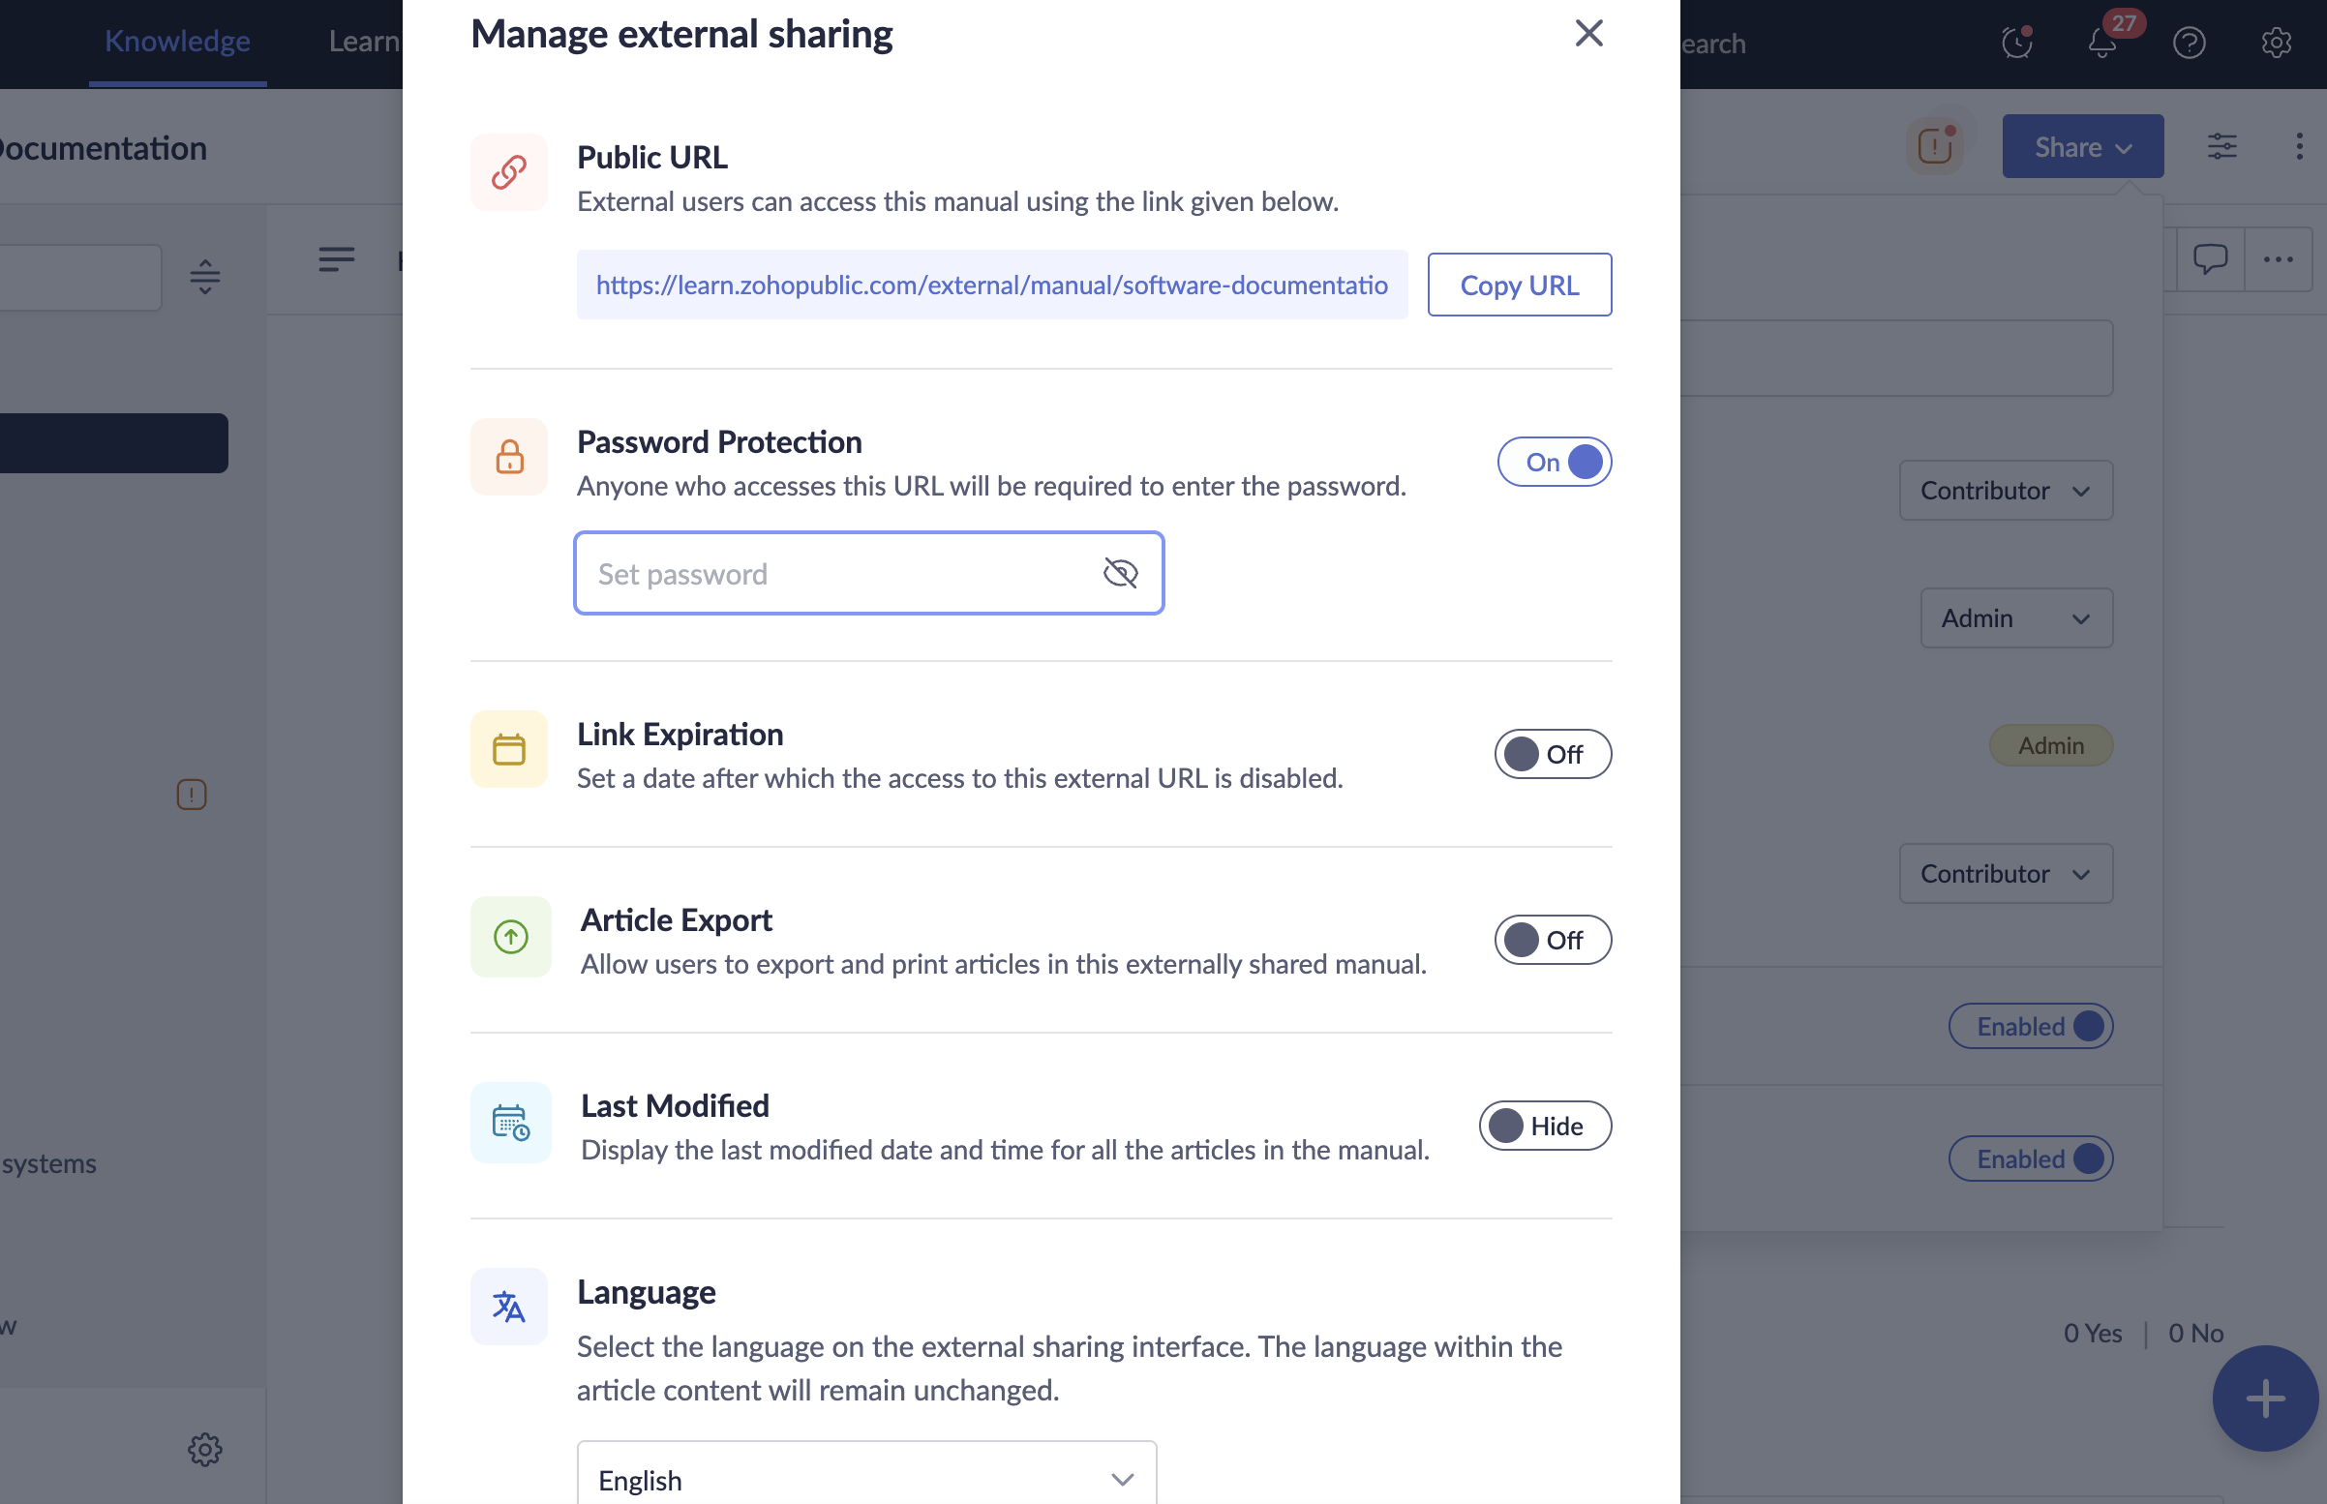Screen dimensions: 2327x1504
Task: Open the English language dropdown
Action: (866, 1479)
